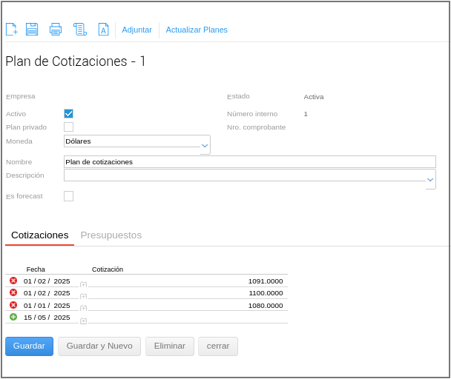
Task: Click the scroll-shaped log icon
Action: [79, 30]
